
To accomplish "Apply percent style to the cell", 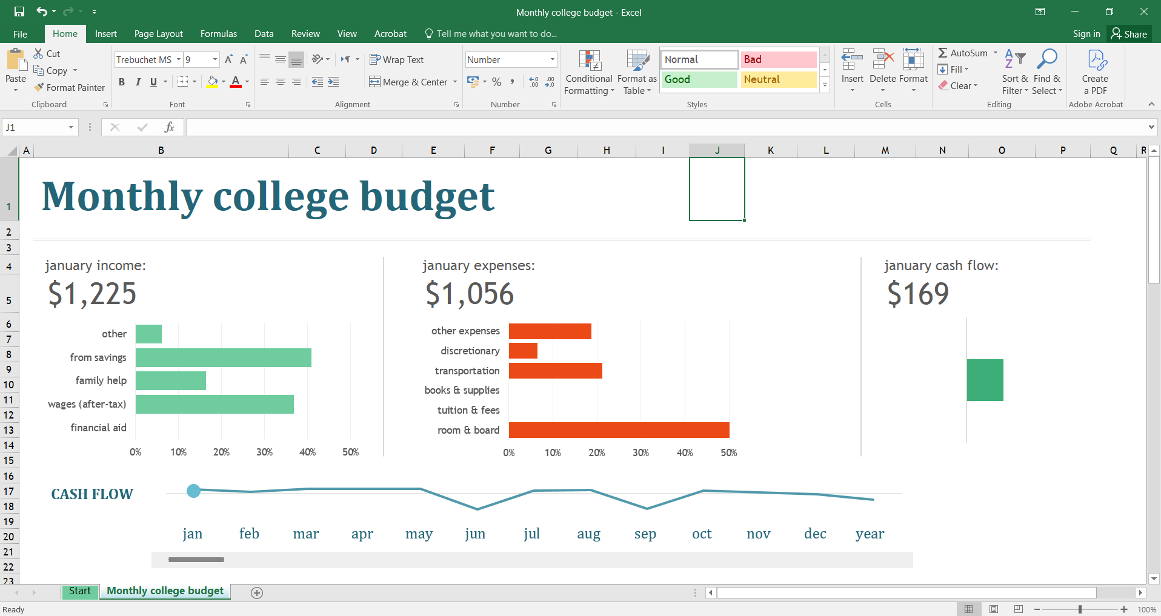I will coord(497,82).
